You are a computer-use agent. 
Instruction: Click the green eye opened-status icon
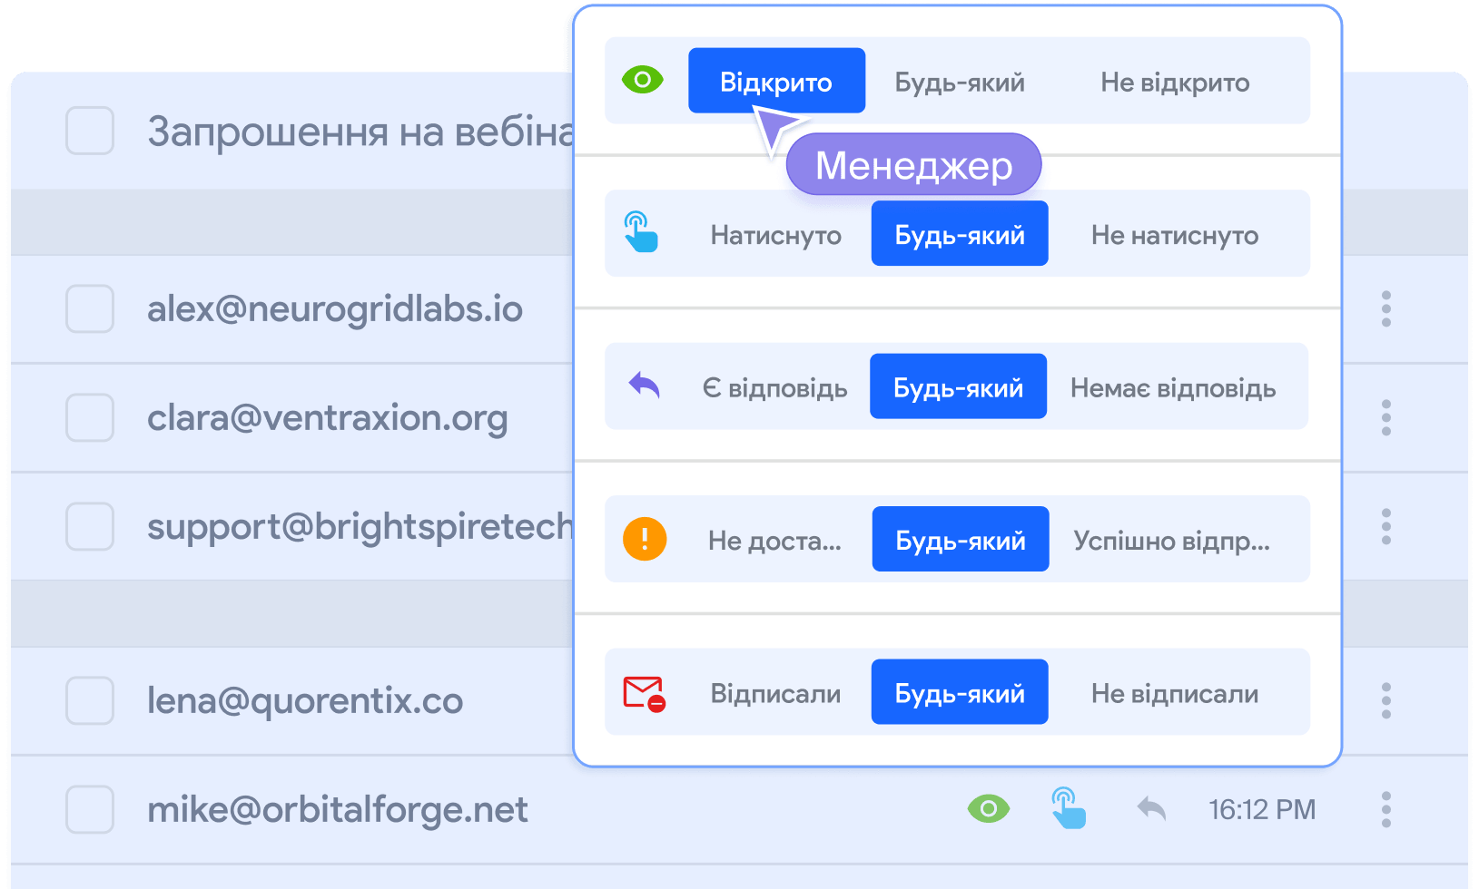[x=644, y=80]
